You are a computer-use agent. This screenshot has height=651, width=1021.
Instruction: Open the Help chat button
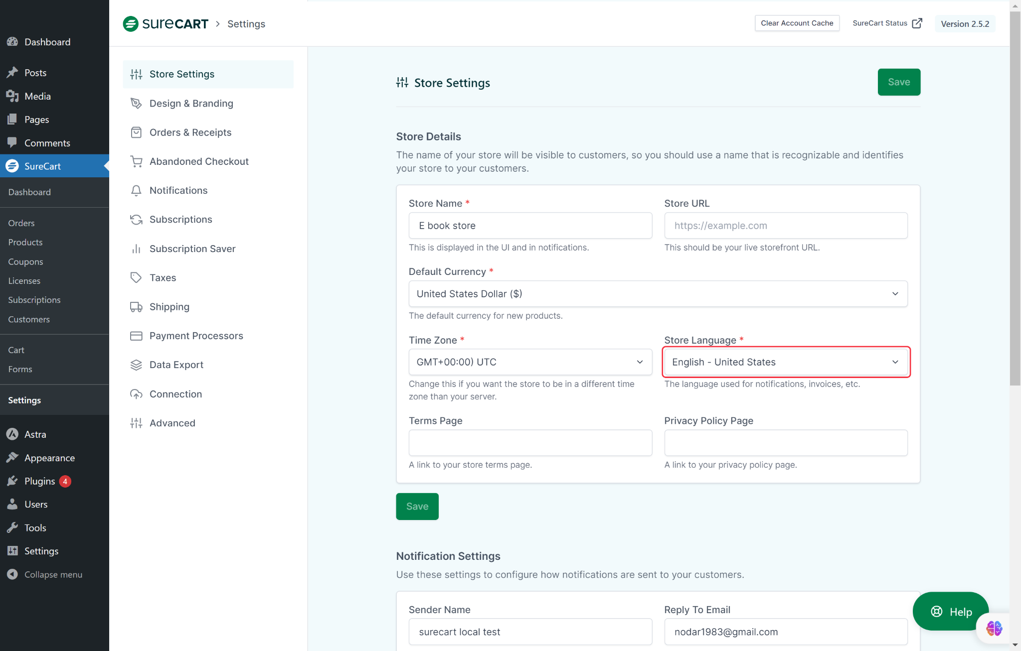coord(951,612)
